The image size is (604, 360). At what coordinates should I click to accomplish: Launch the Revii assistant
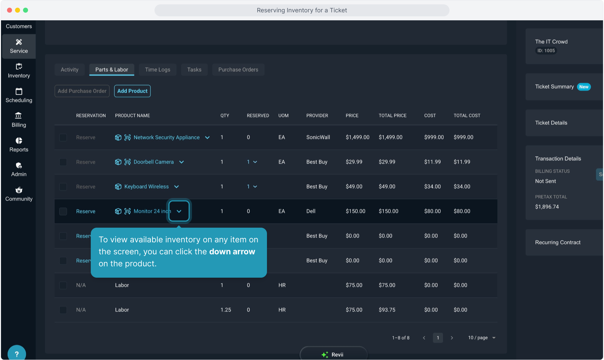pyautogui.click(x=333, y=354)
